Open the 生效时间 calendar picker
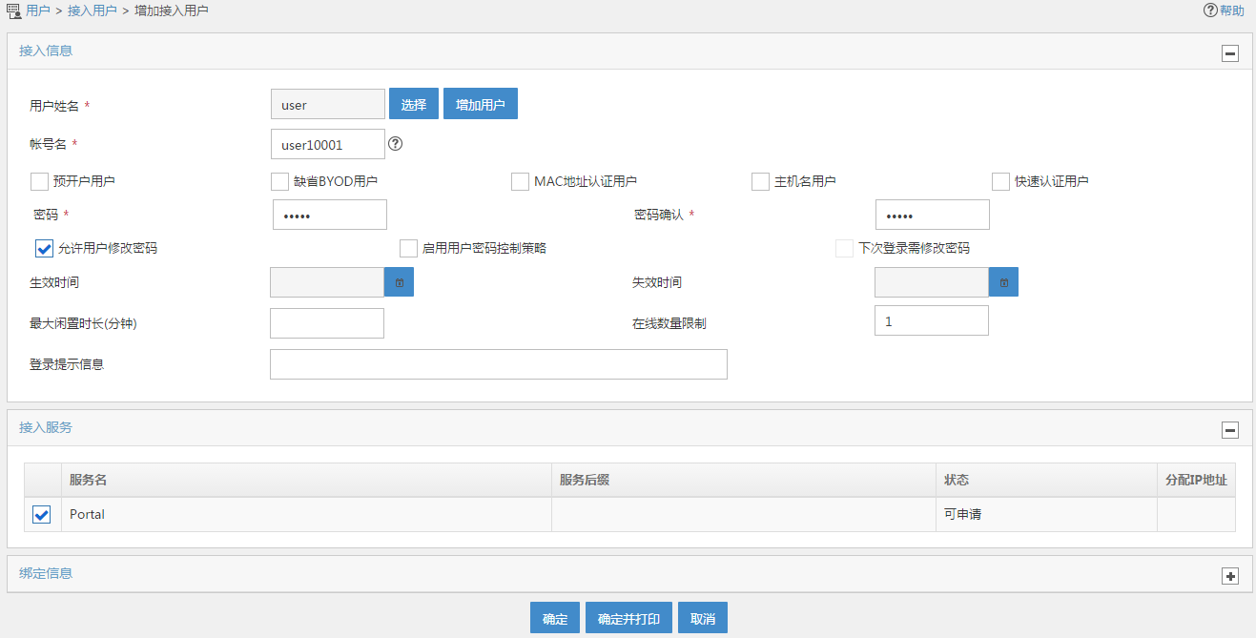The height and width of the screenshot is (638, 1256). coord(399,282)
